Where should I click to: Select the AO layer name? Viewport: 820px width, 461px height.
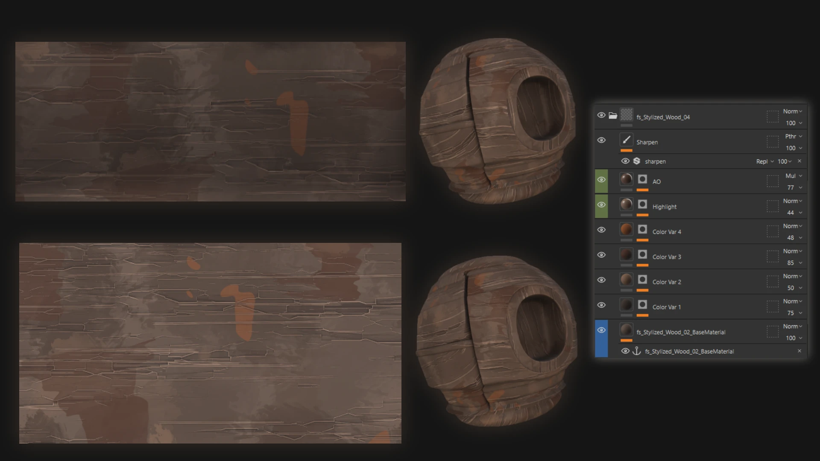656,181
